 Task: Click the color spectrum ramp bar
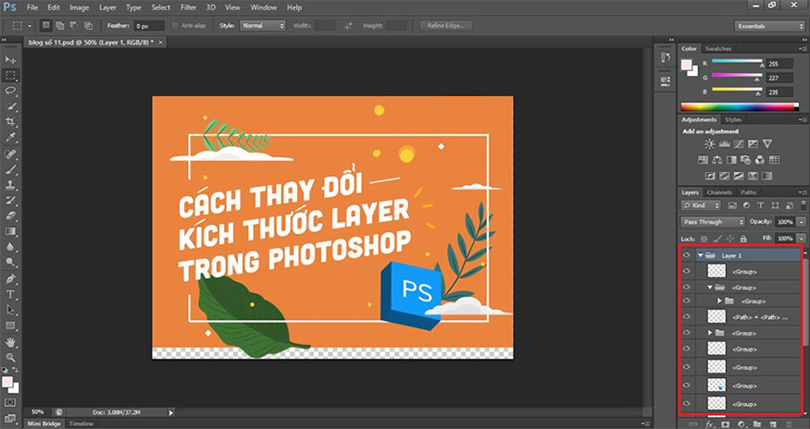pyautogui.click(x=739, y=107)
